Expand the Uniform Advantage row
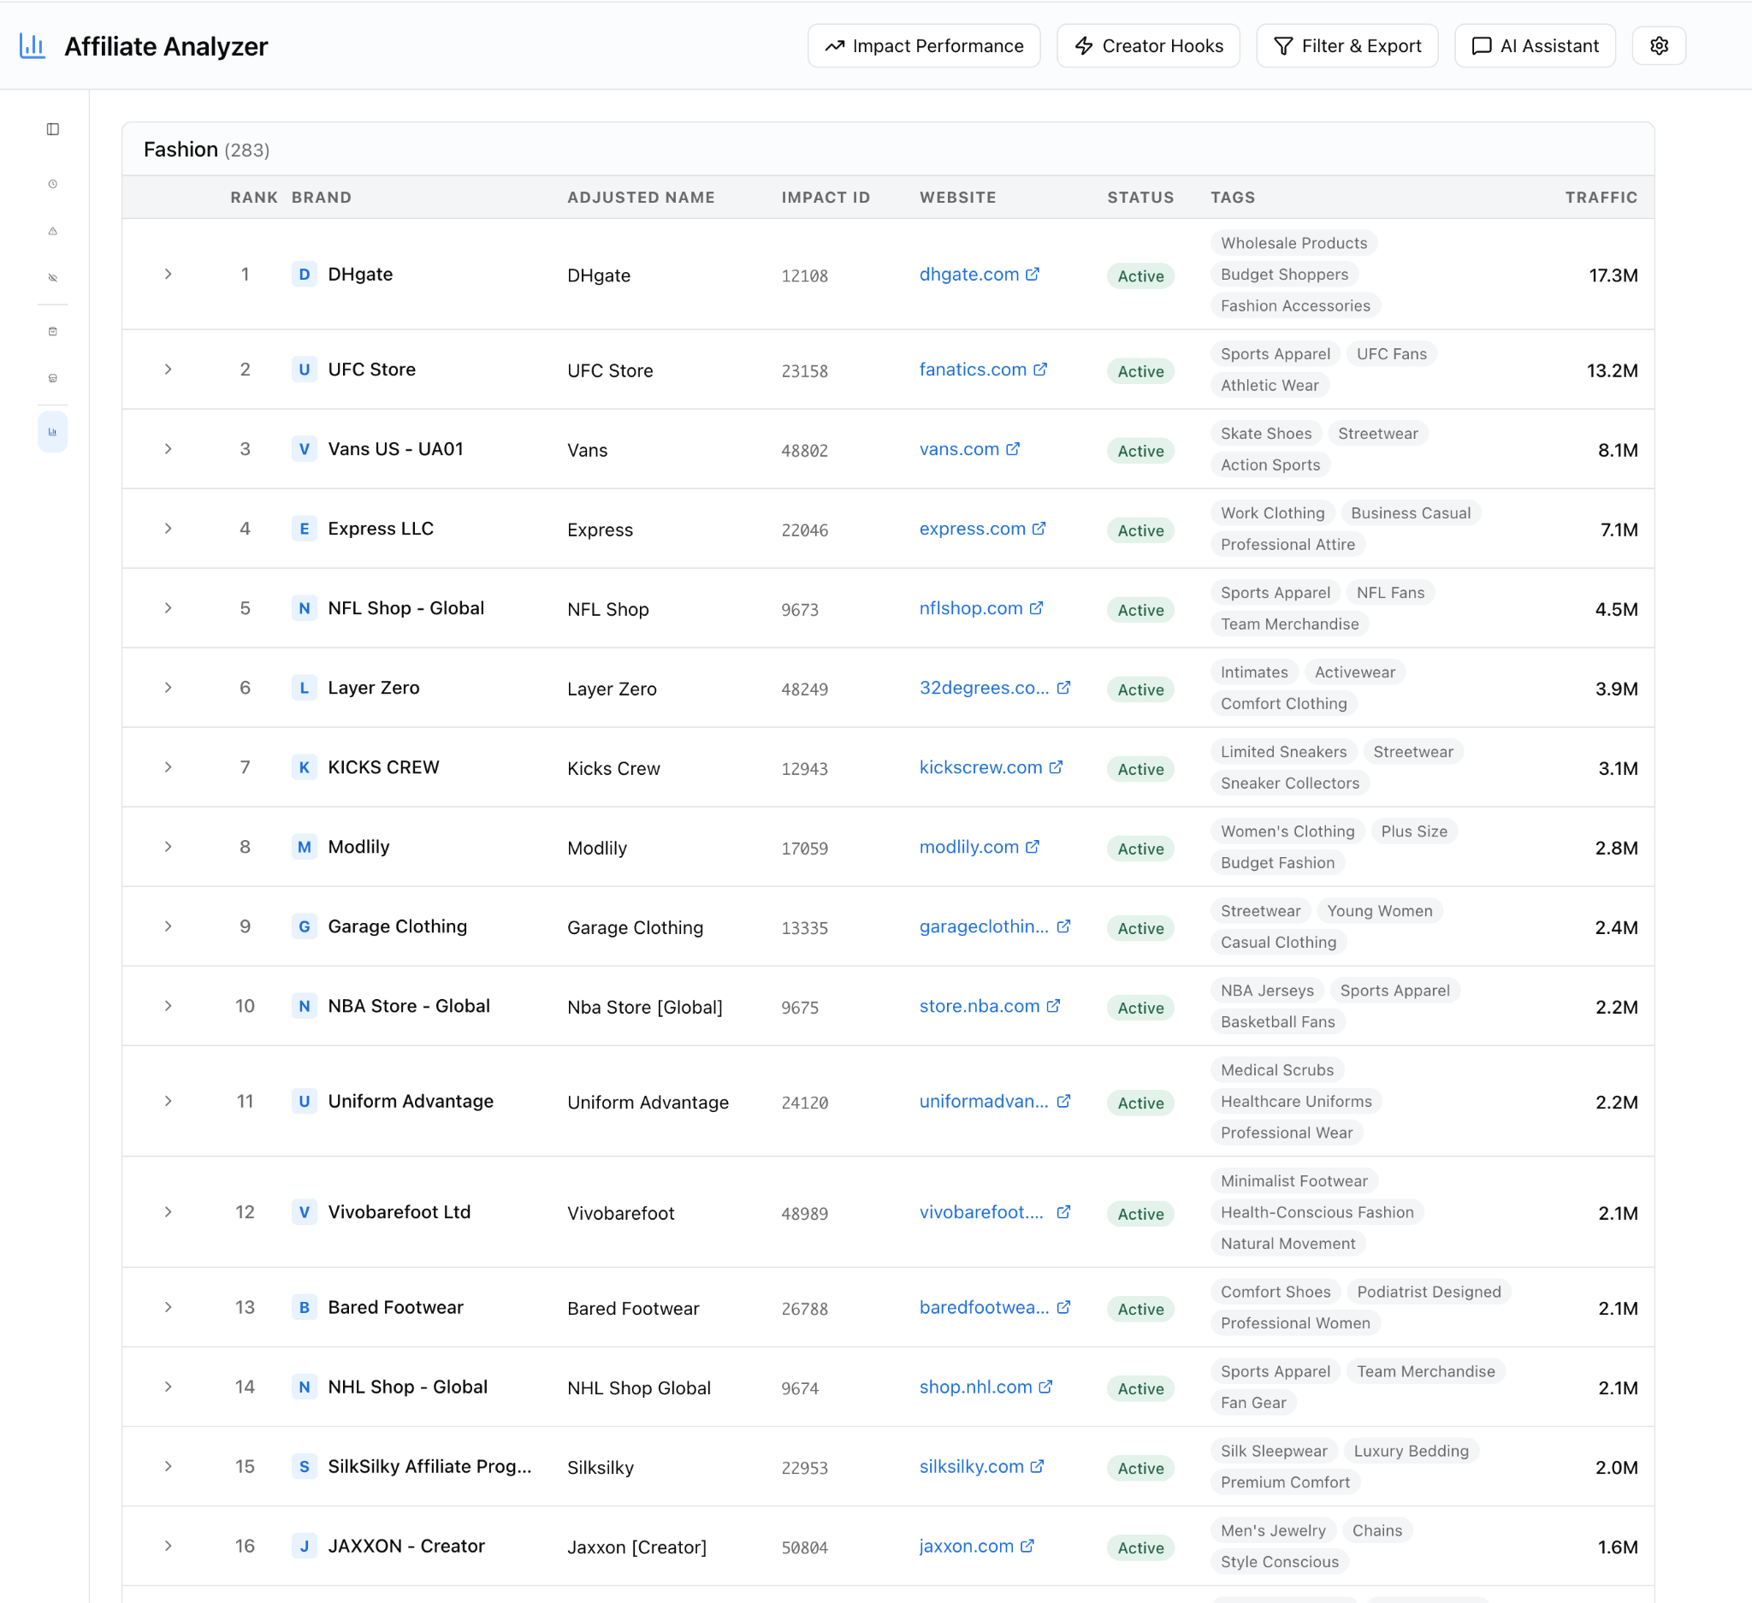The height and width of the screenshot is (1603, 1752). pos(168,1102)
